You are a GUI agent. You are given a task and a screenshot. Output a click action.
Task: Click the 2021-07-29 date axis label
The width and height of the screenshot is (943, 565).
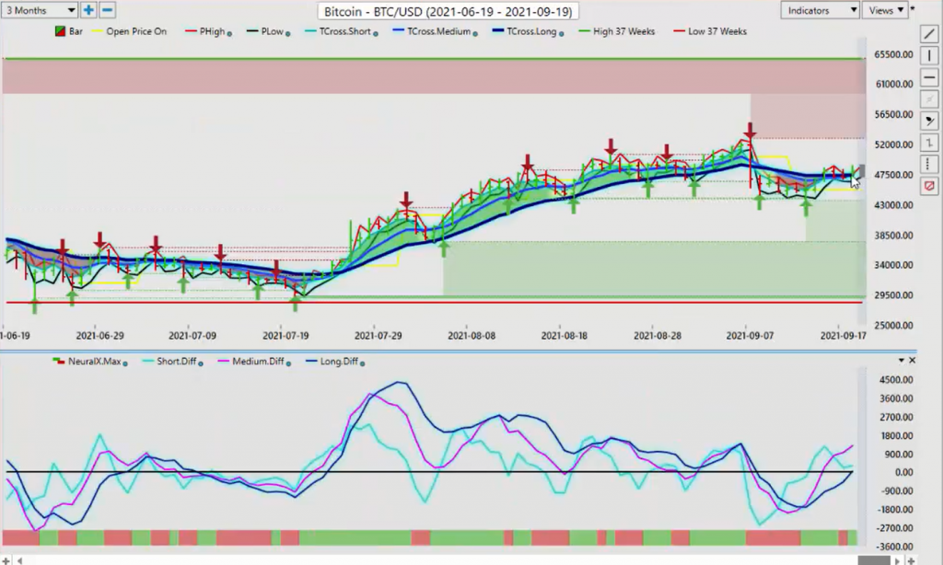click(378, 335)
